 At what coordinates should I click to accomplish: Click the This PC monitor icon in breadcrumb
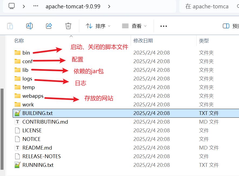tap(12, 6)
